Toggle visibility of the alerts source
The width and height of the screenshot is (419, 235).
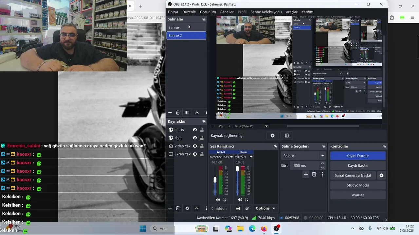click(195, 130)
